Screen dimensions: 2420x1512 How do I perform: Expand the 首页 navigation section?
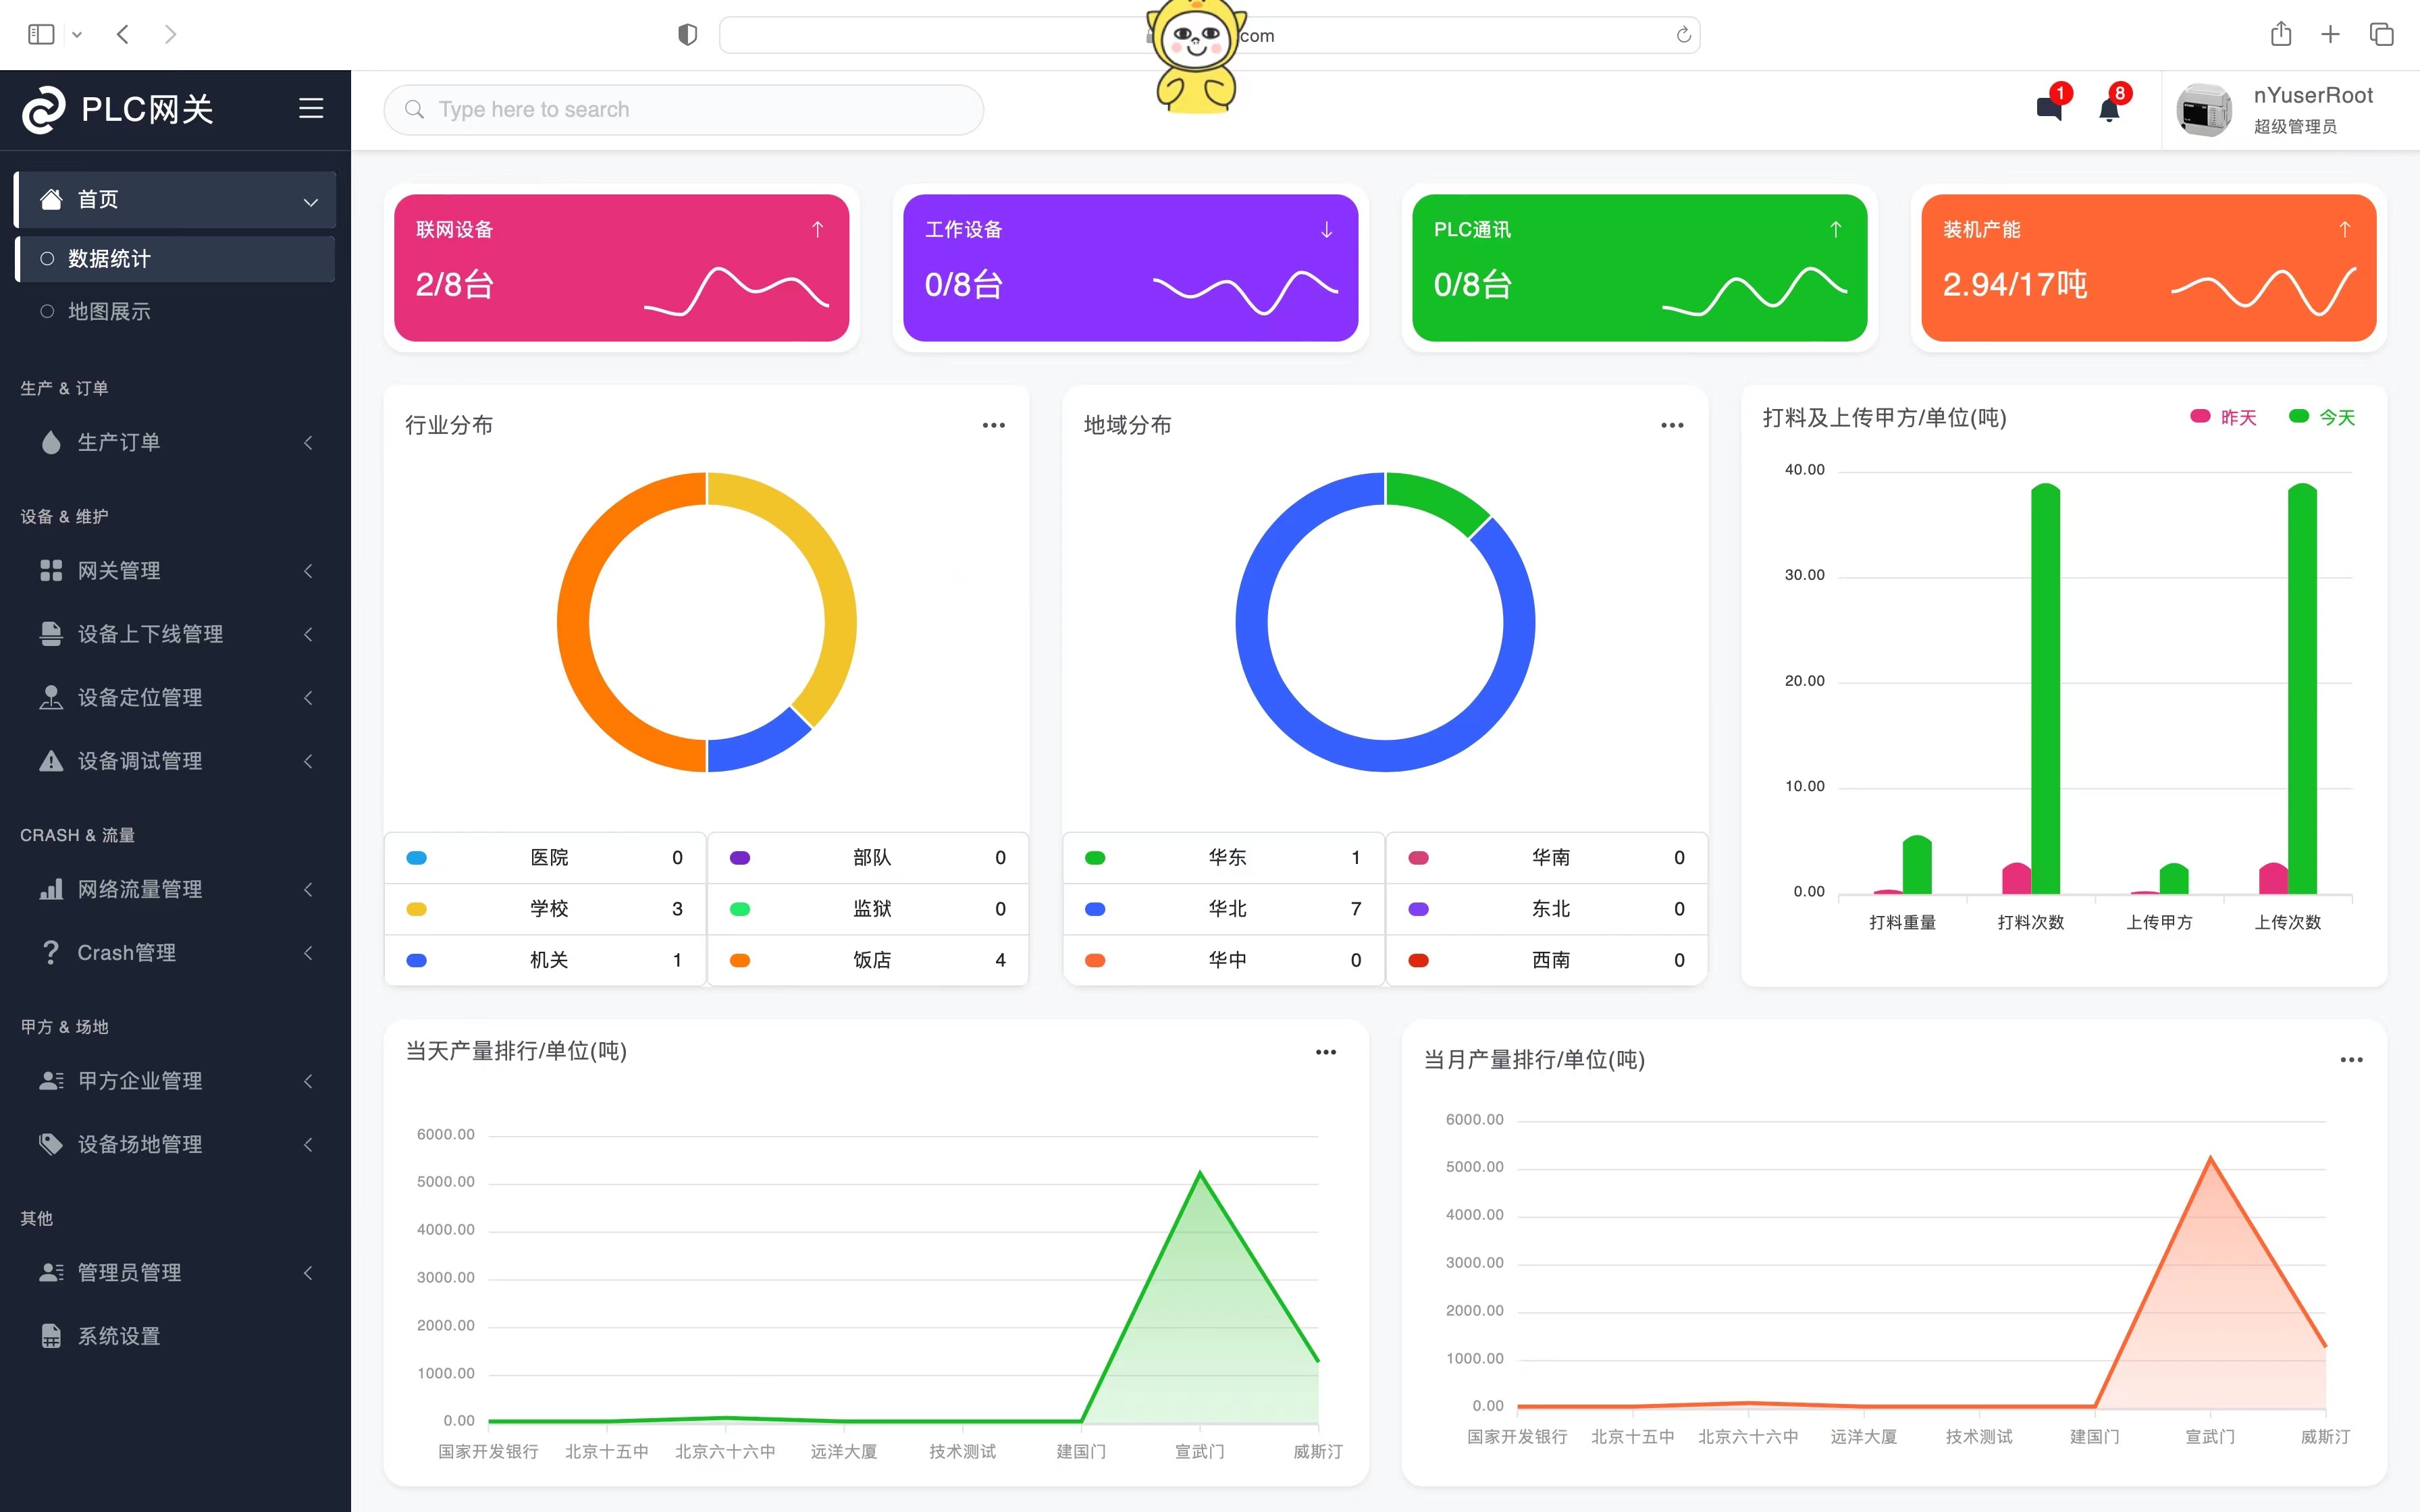[310, 197]
